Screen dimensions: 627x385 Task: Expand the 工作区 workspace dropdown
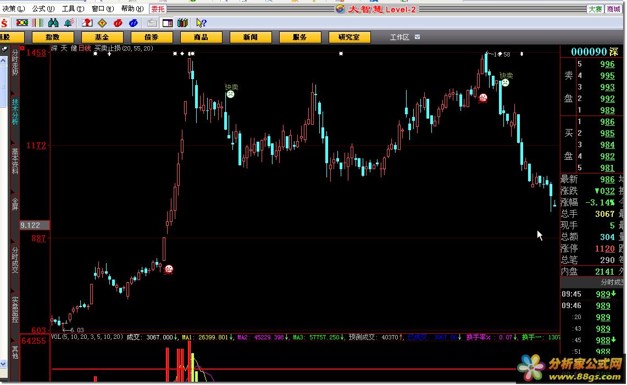417,37
